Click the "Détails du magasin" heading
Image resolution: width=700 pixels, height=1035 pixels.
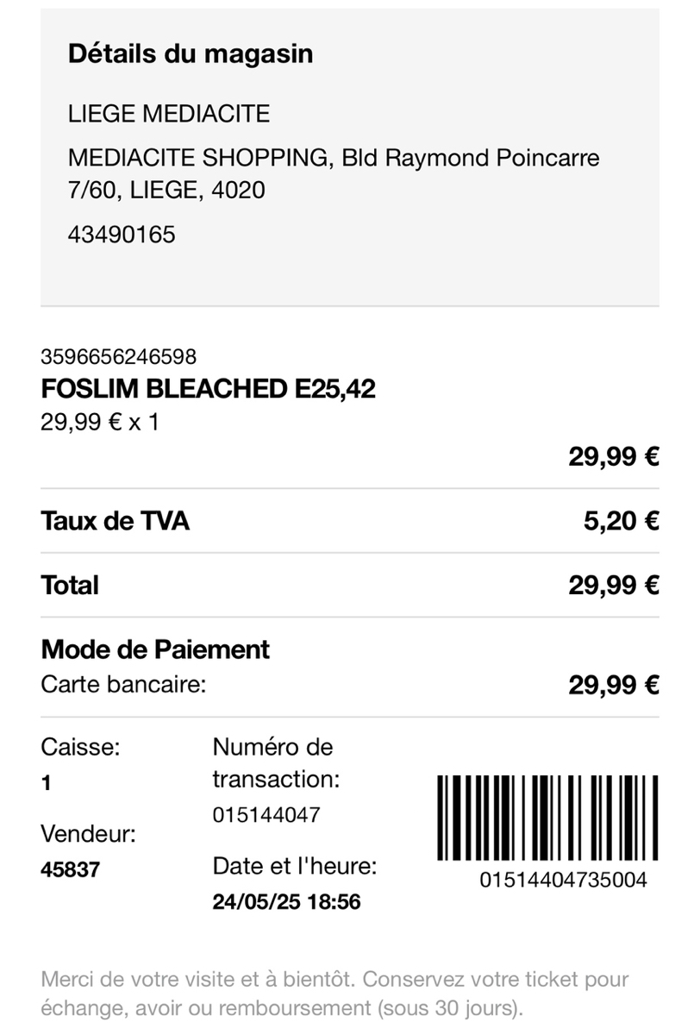pos(190,54)
